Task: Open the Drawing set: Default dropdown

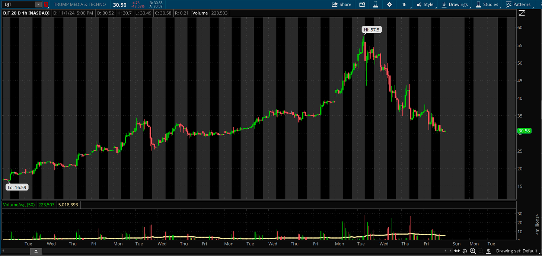Action: pyautogui.click(x=517, y=251)
